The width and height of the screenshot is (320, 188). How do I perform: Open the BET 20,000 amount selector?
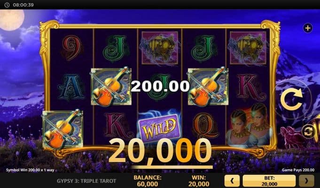pos(269,180)
